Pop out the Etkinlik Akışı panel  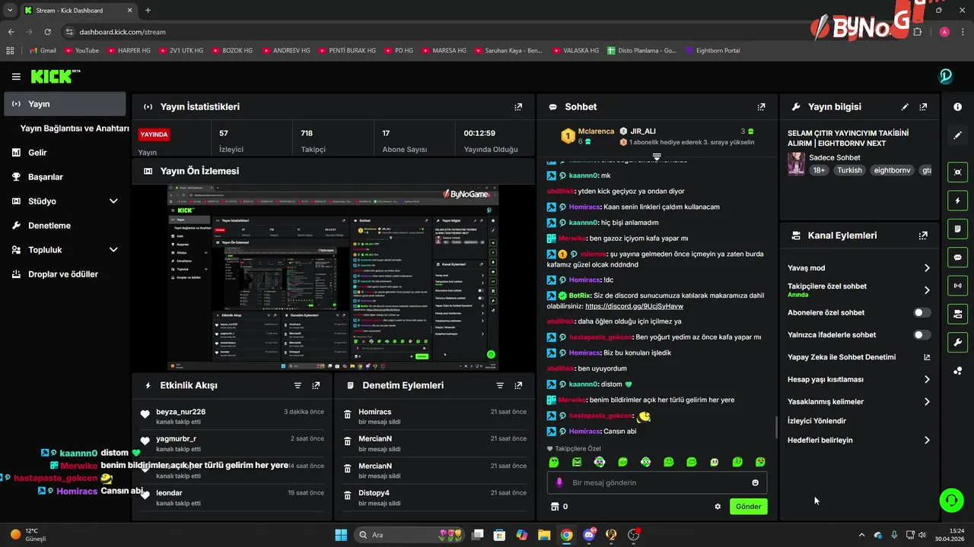coord(316,385)
